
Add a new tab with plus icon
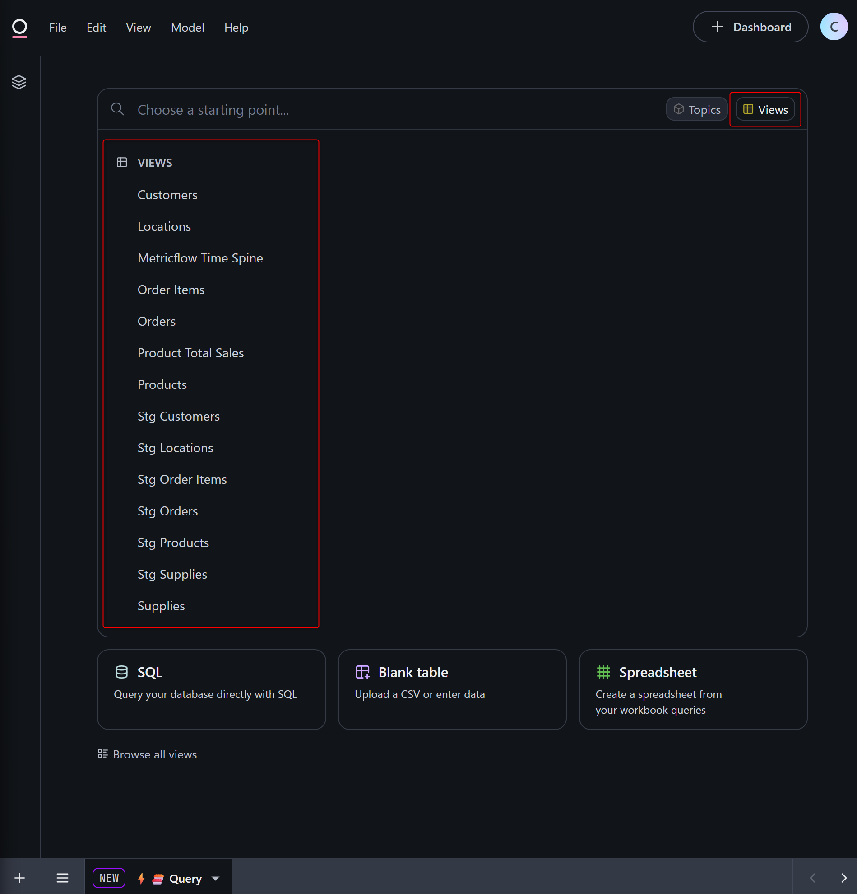point(19,878)
